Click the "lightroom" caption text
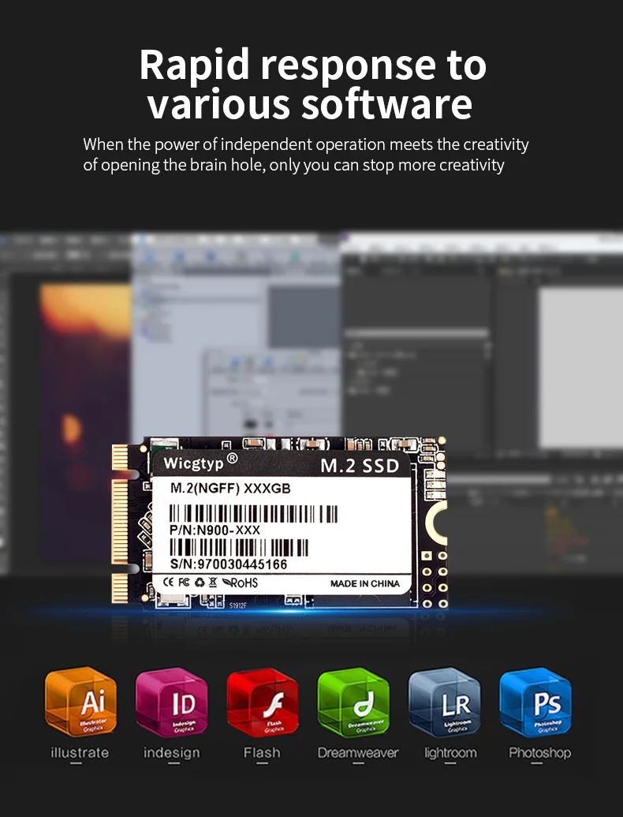 (450, 752)
